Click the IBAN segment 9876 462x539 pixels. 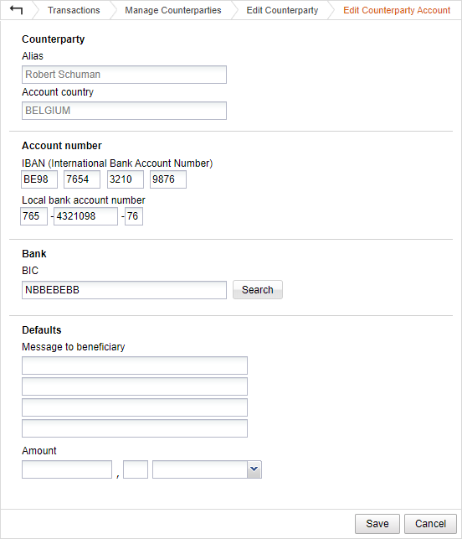(168, 179)
